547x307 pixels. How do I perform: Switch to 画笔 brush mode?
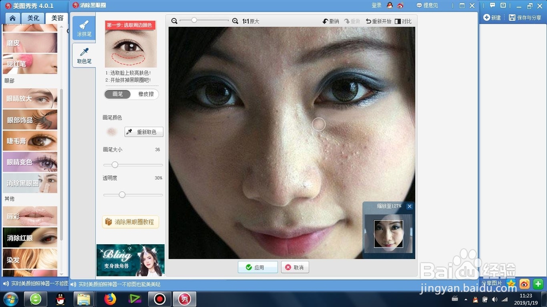click(x=117, y=94)
